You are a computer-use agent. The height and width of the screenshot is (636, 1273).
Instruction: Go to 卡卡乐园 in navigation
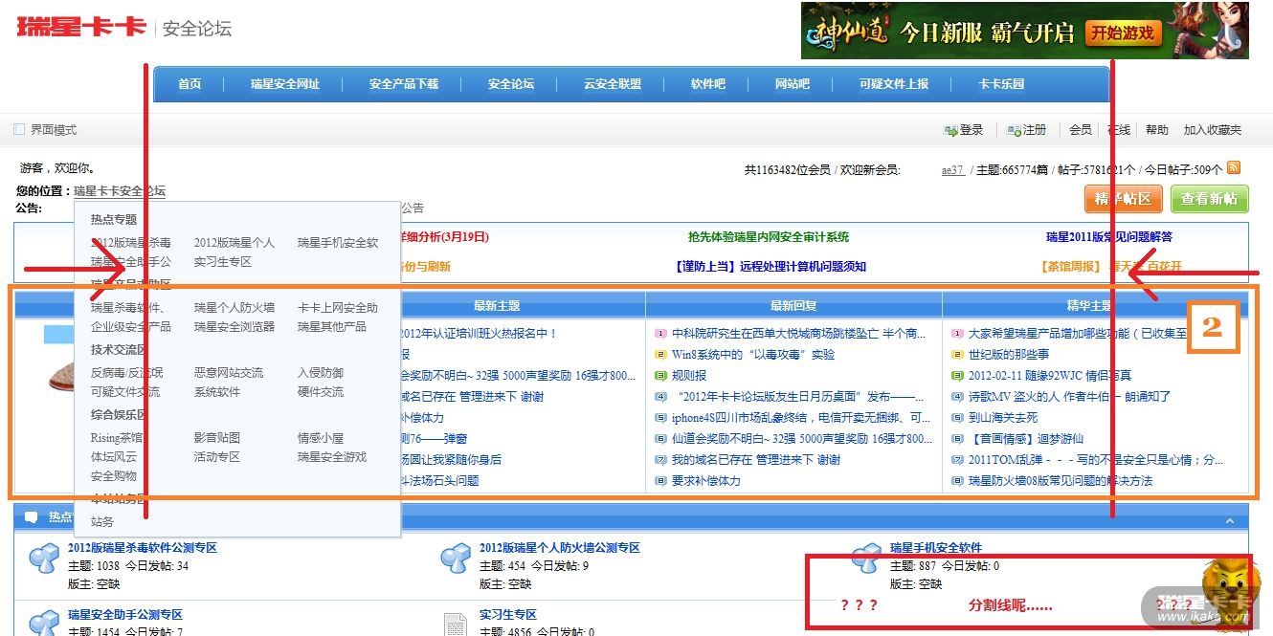click(x=1001, y=84)
